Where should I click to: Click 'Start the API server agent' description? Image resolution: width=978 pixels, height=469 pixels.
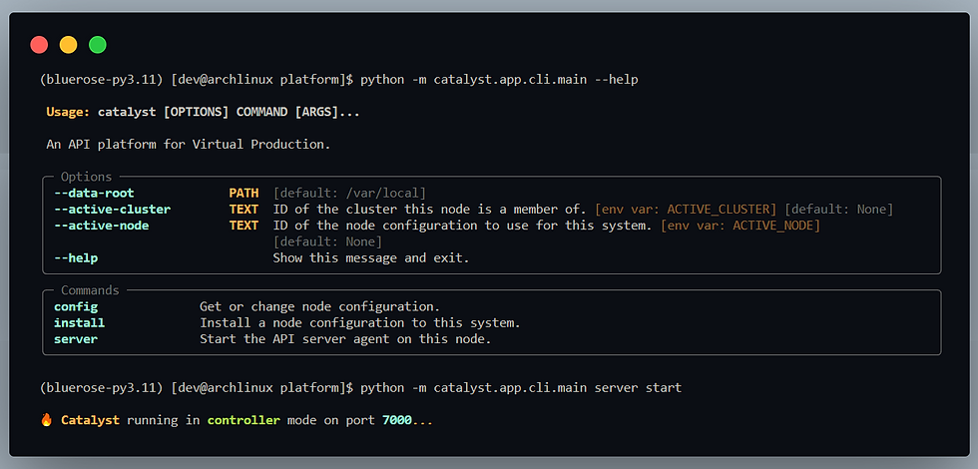click(345, 339)
